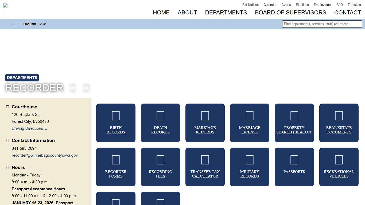Click the Recording Fees tile

(x=160, y=167)
